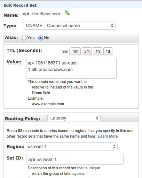
Task: Open the Type CNAME dropdown
Action: [x=69, y=25]
